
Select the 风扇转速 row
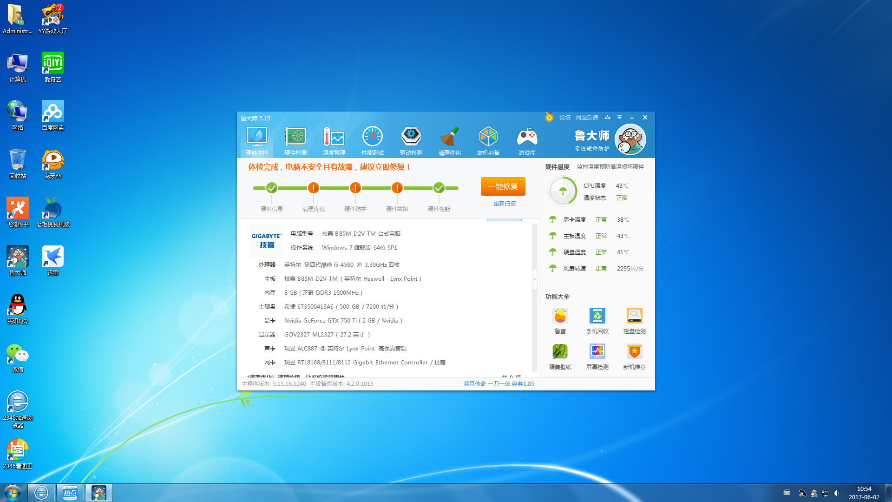[597, 269]
